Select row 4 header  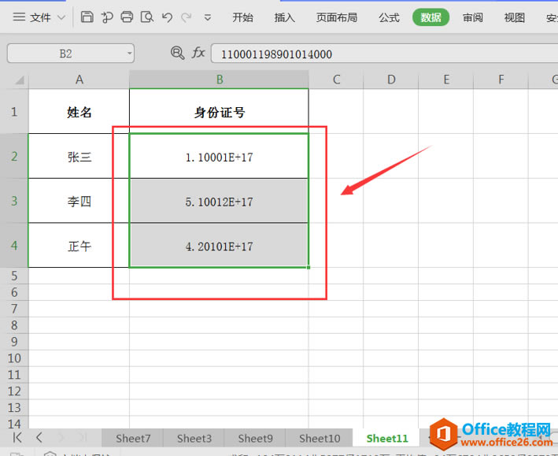[x=14, y=246]
